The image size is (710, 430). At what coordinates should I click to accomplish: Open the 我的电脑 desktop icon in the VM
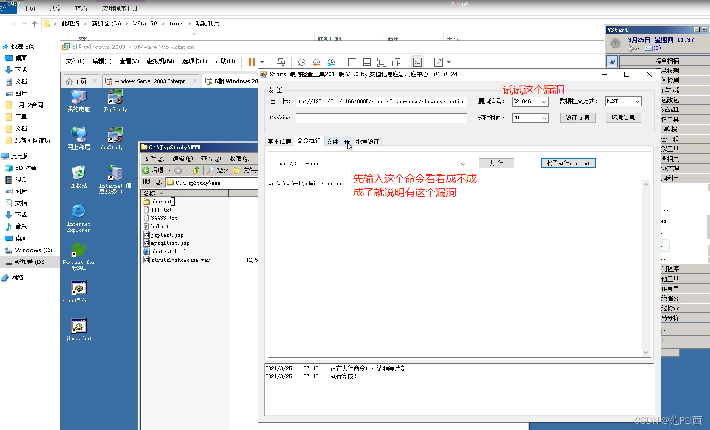[x=78, y=101]
